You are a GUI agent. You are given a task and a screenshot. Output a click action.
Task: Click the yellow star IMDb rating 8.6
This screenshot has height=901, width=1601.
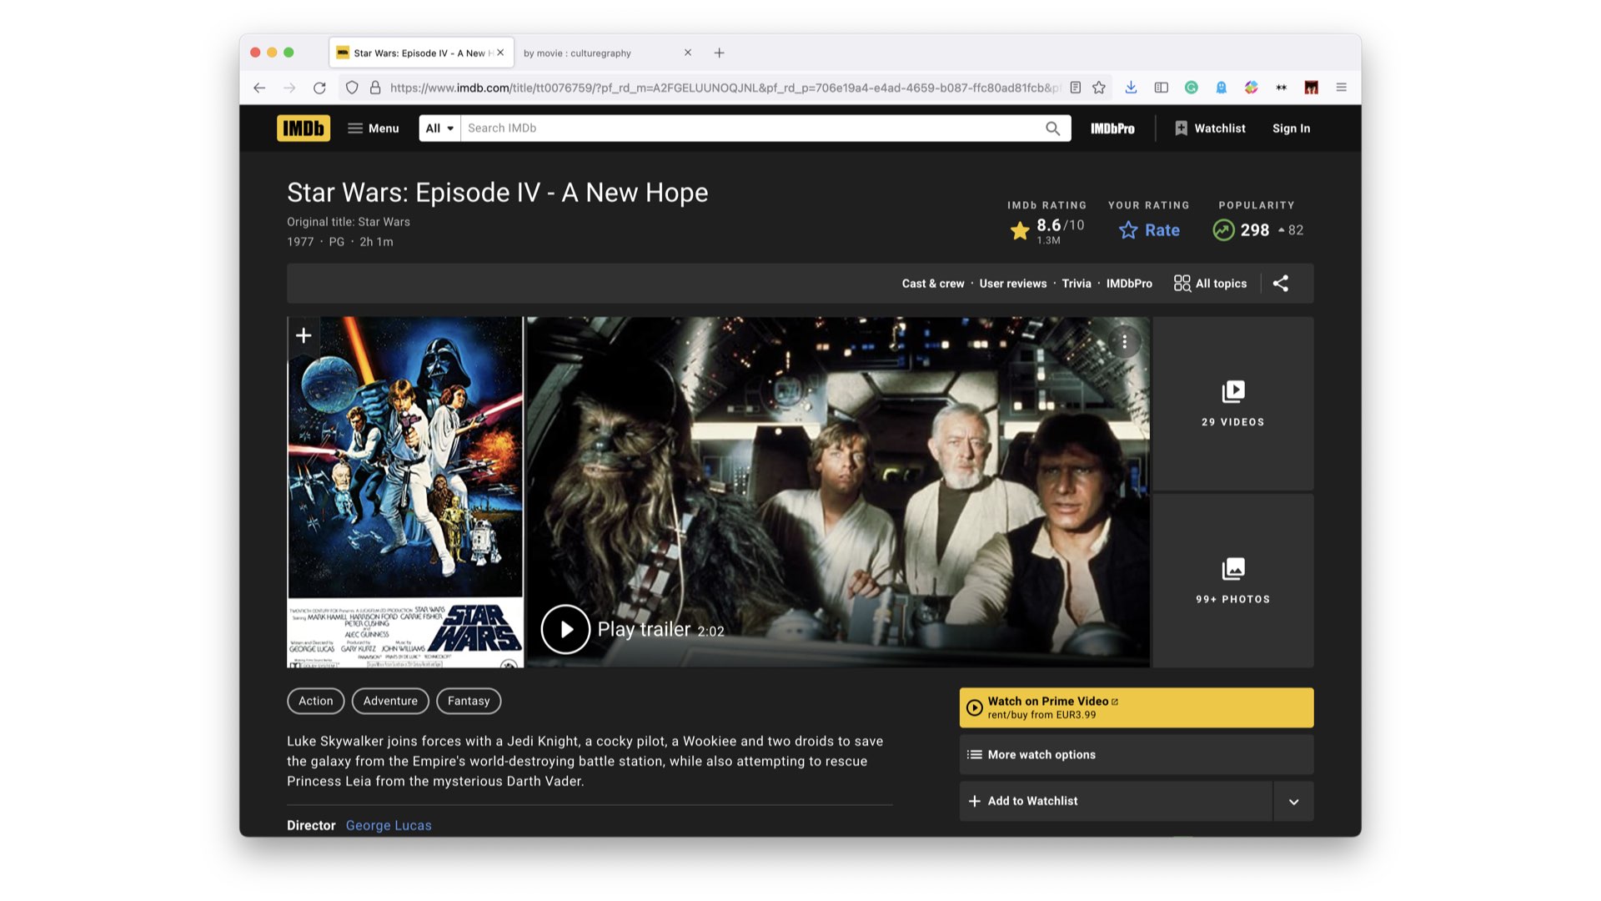pos(1046,230)
